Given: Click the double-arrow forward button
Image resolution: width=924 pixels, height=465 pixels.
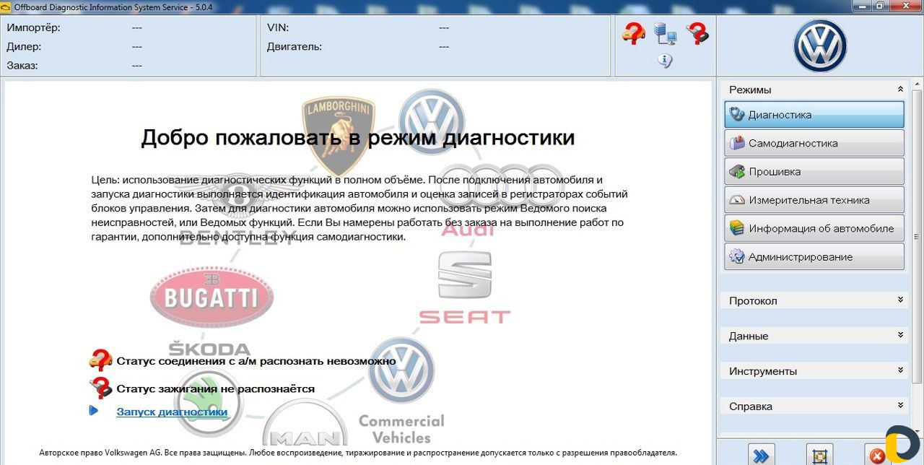Looking at the screenshot, I should (760, 455).
